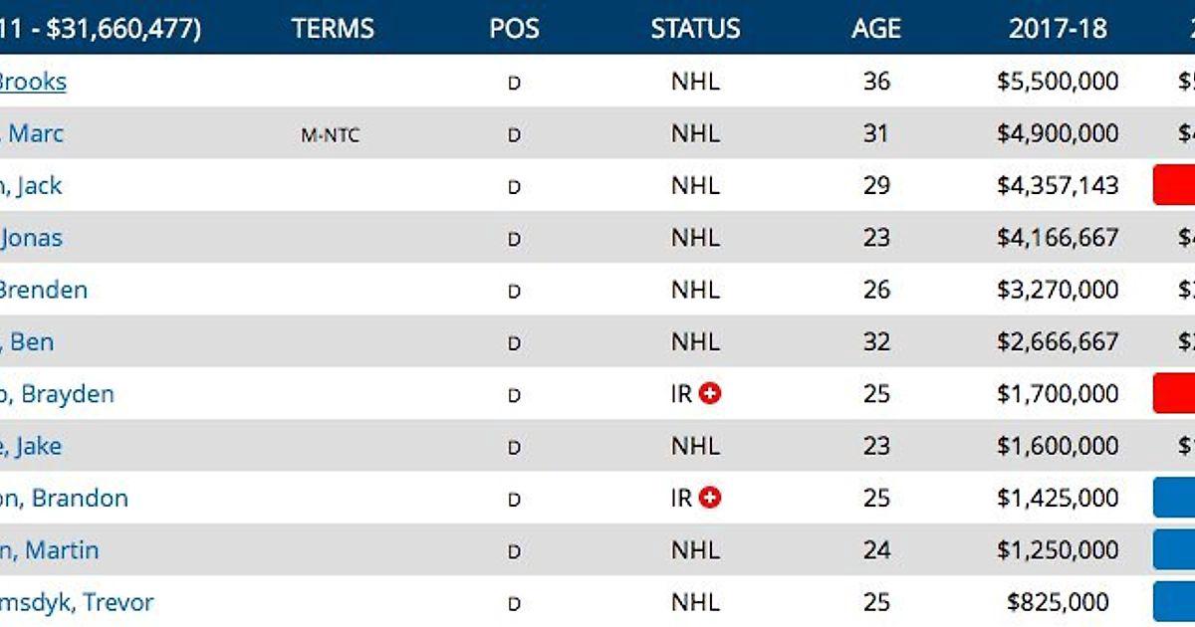Image resolution: width=1195 pixels, height=627 pixels.
Task: Open Jack's player profile link
Action: tap(31, 185)
